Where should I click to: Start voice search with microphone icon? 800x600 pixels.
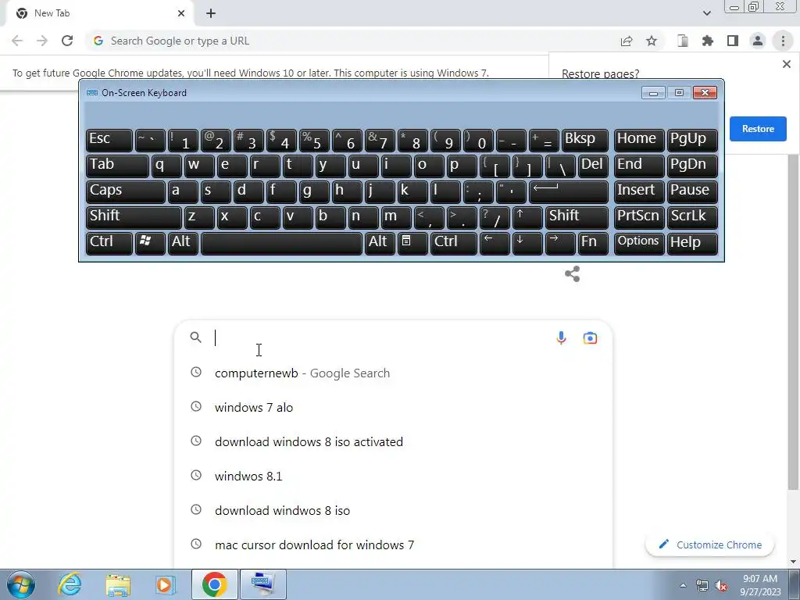(561, 337)
